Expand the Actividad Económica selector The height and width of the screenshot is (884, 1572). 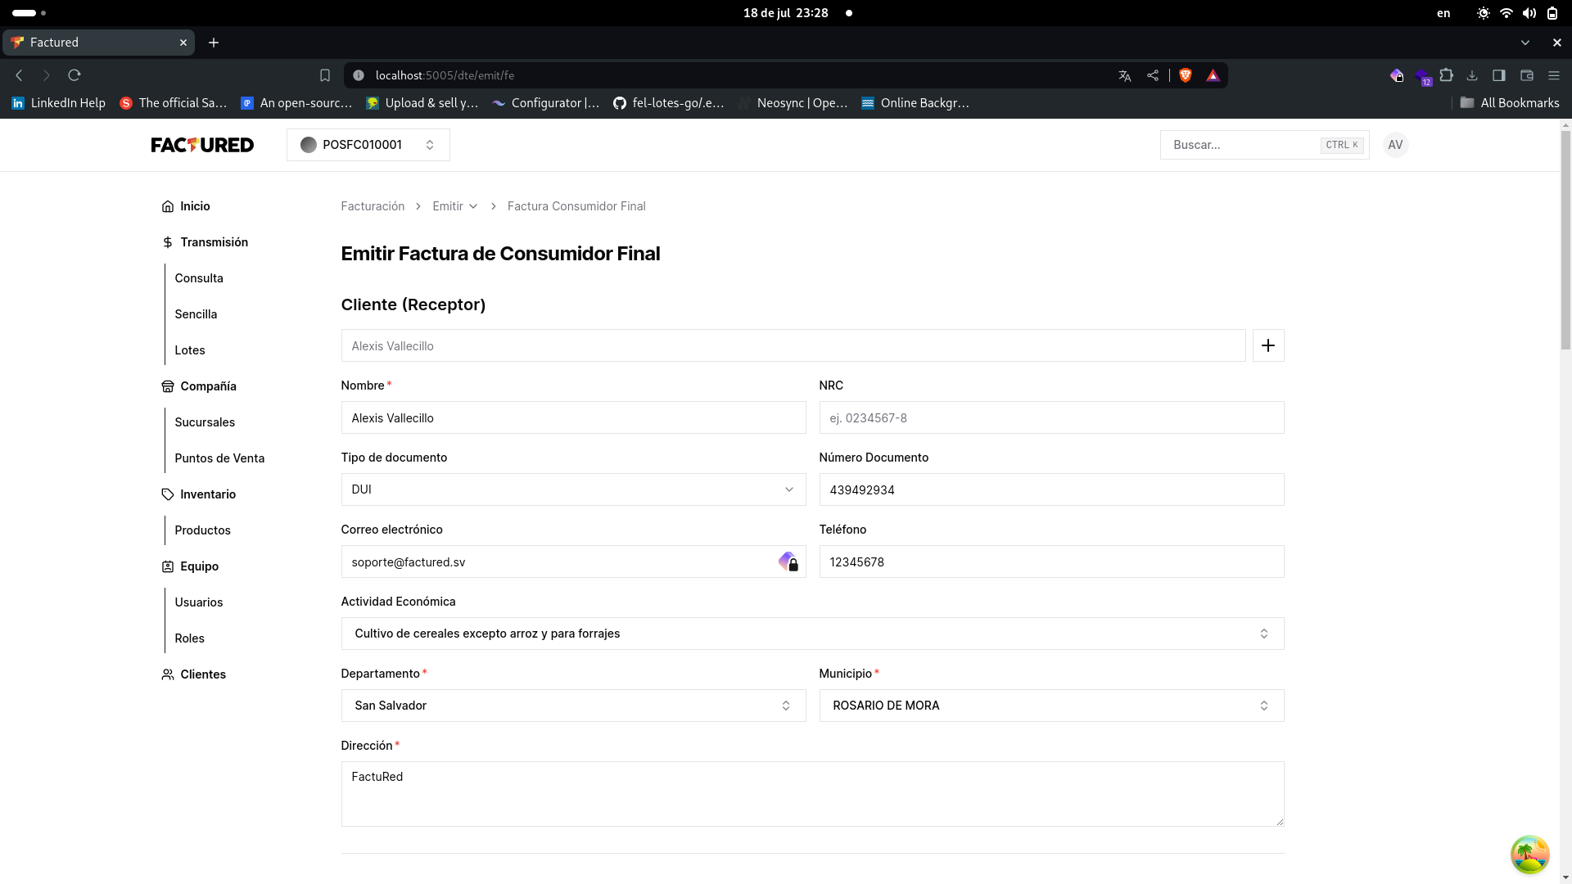click(811, 634)
